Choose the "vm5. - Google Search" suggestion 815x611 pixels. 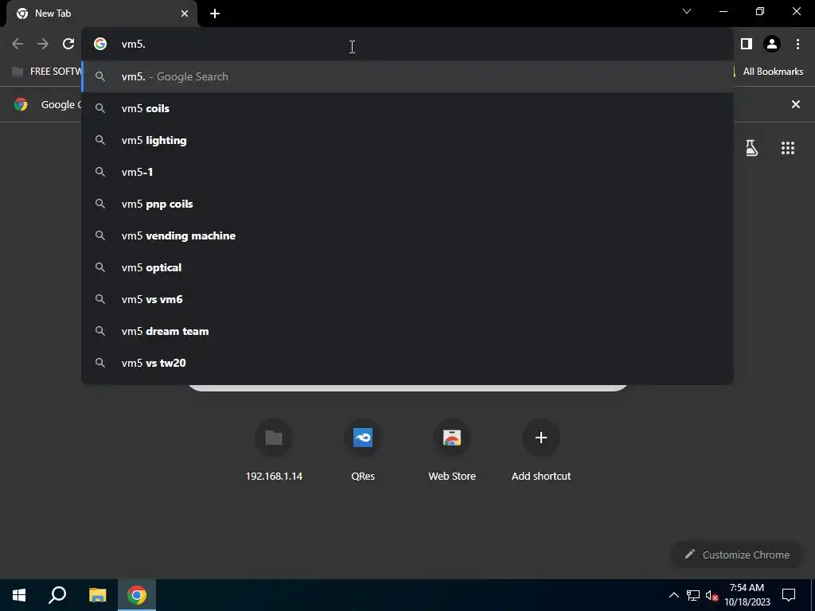coord(407,77)
